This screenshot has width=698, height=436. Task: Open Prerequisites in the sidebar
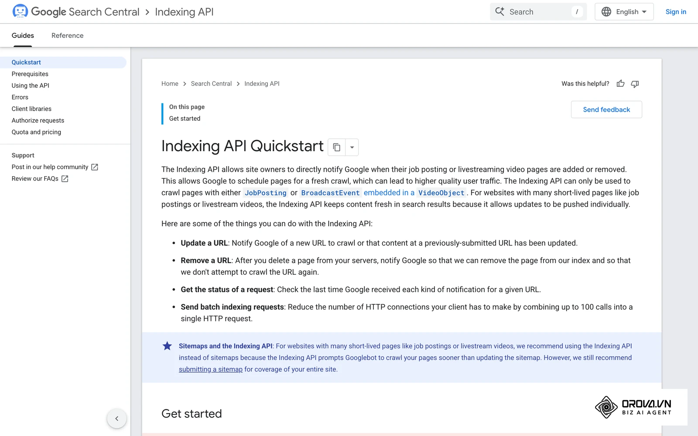pos(30,74)
